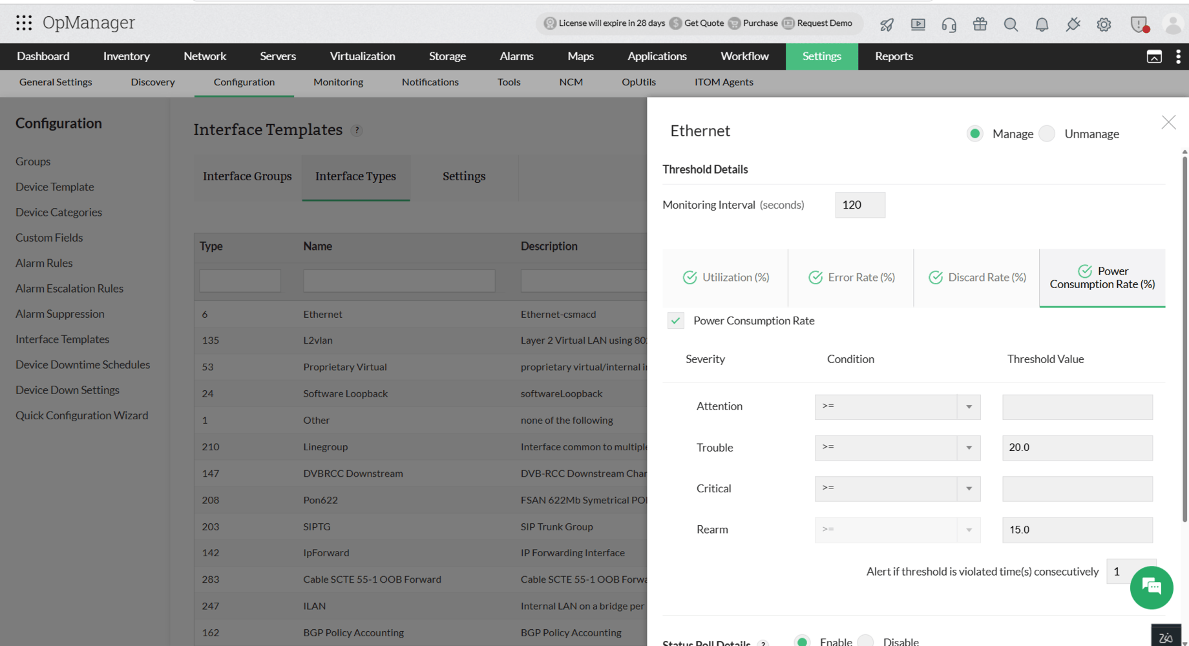Open Device Downtime Schedules in sidebar

pos(83,364)
